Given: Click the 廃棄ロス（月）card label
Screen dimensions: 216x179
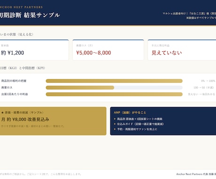Looking at the screenshot, I should pos(85,45).
